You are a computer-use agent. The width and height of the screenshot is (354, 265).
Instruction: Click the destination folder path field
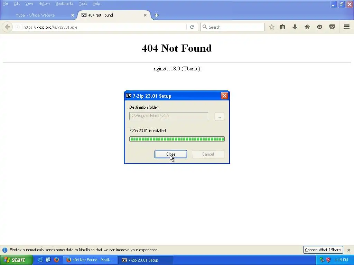click(x=169, y=116)
